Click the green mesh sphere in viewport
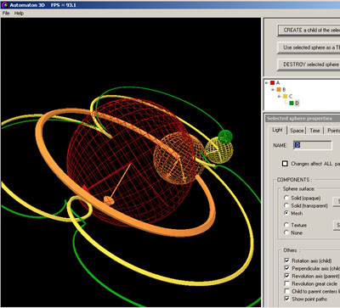The image size is (340, 308). pos(225,136)
